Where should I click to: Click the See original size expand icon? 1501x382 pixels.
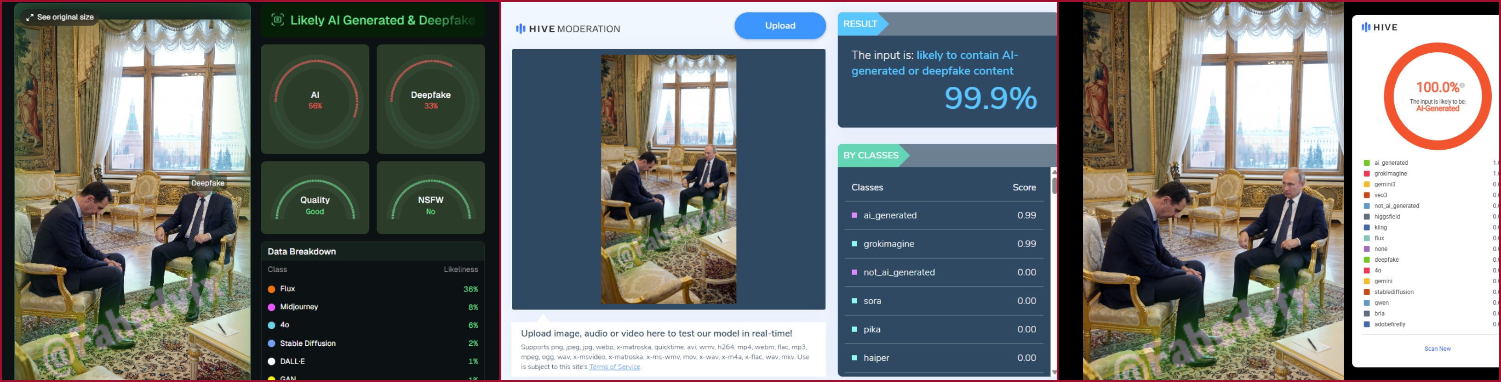click(x=30, y=17)
